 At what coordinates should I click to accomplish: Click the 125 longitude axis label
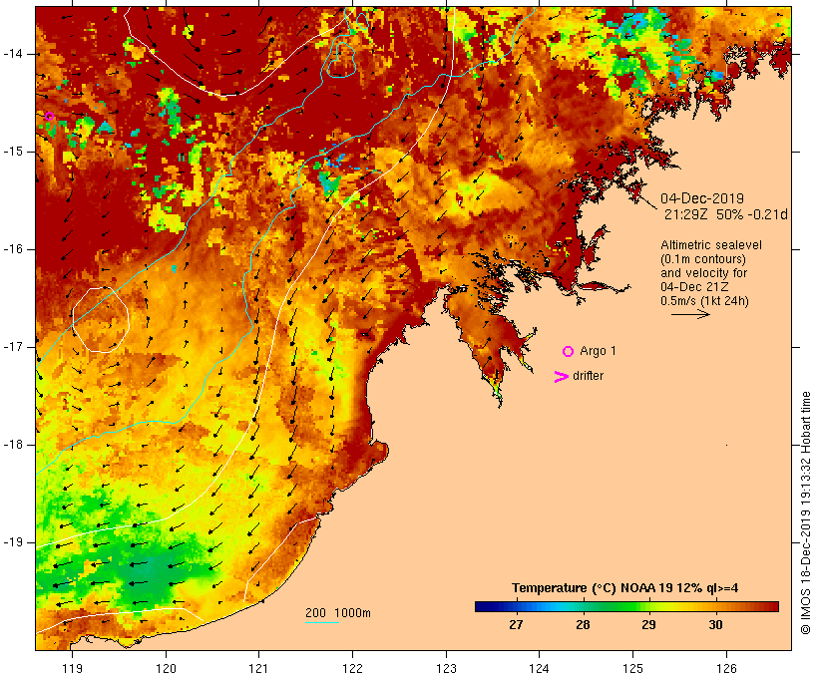[632, 668]
